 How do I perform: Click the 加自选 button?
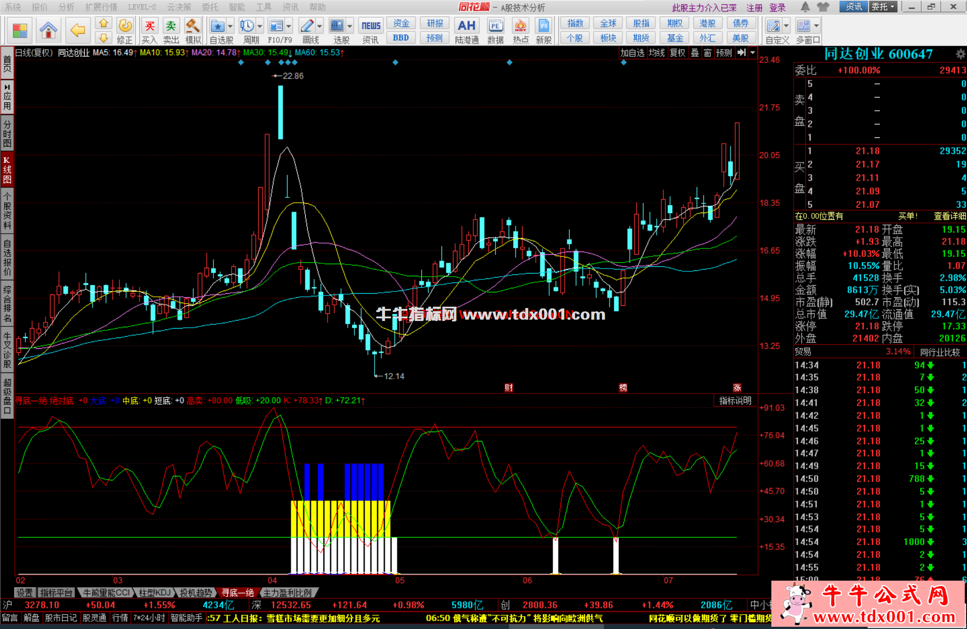(632, 53)
